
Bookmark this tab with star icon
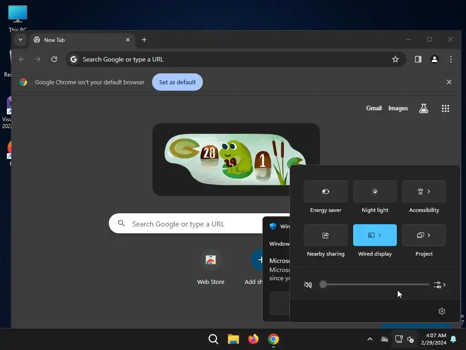click(x=395, y=59)
